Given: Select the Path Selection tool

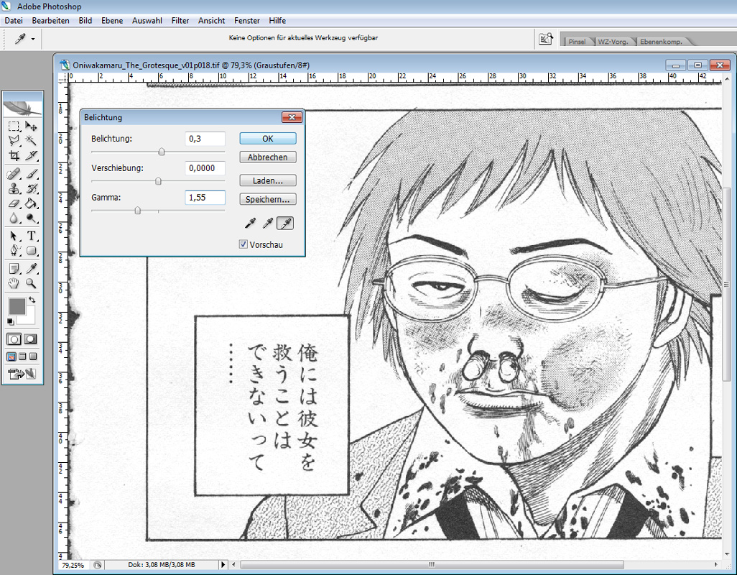Looking at the screenshot, I should 14,236.
